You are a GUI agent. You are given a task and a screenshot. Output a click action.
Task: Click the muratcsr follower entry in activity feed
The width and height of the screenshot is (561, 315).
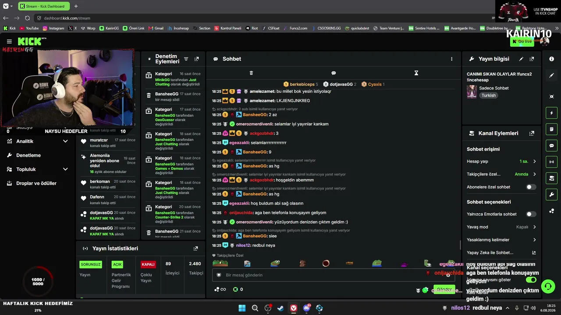point(108,143)
